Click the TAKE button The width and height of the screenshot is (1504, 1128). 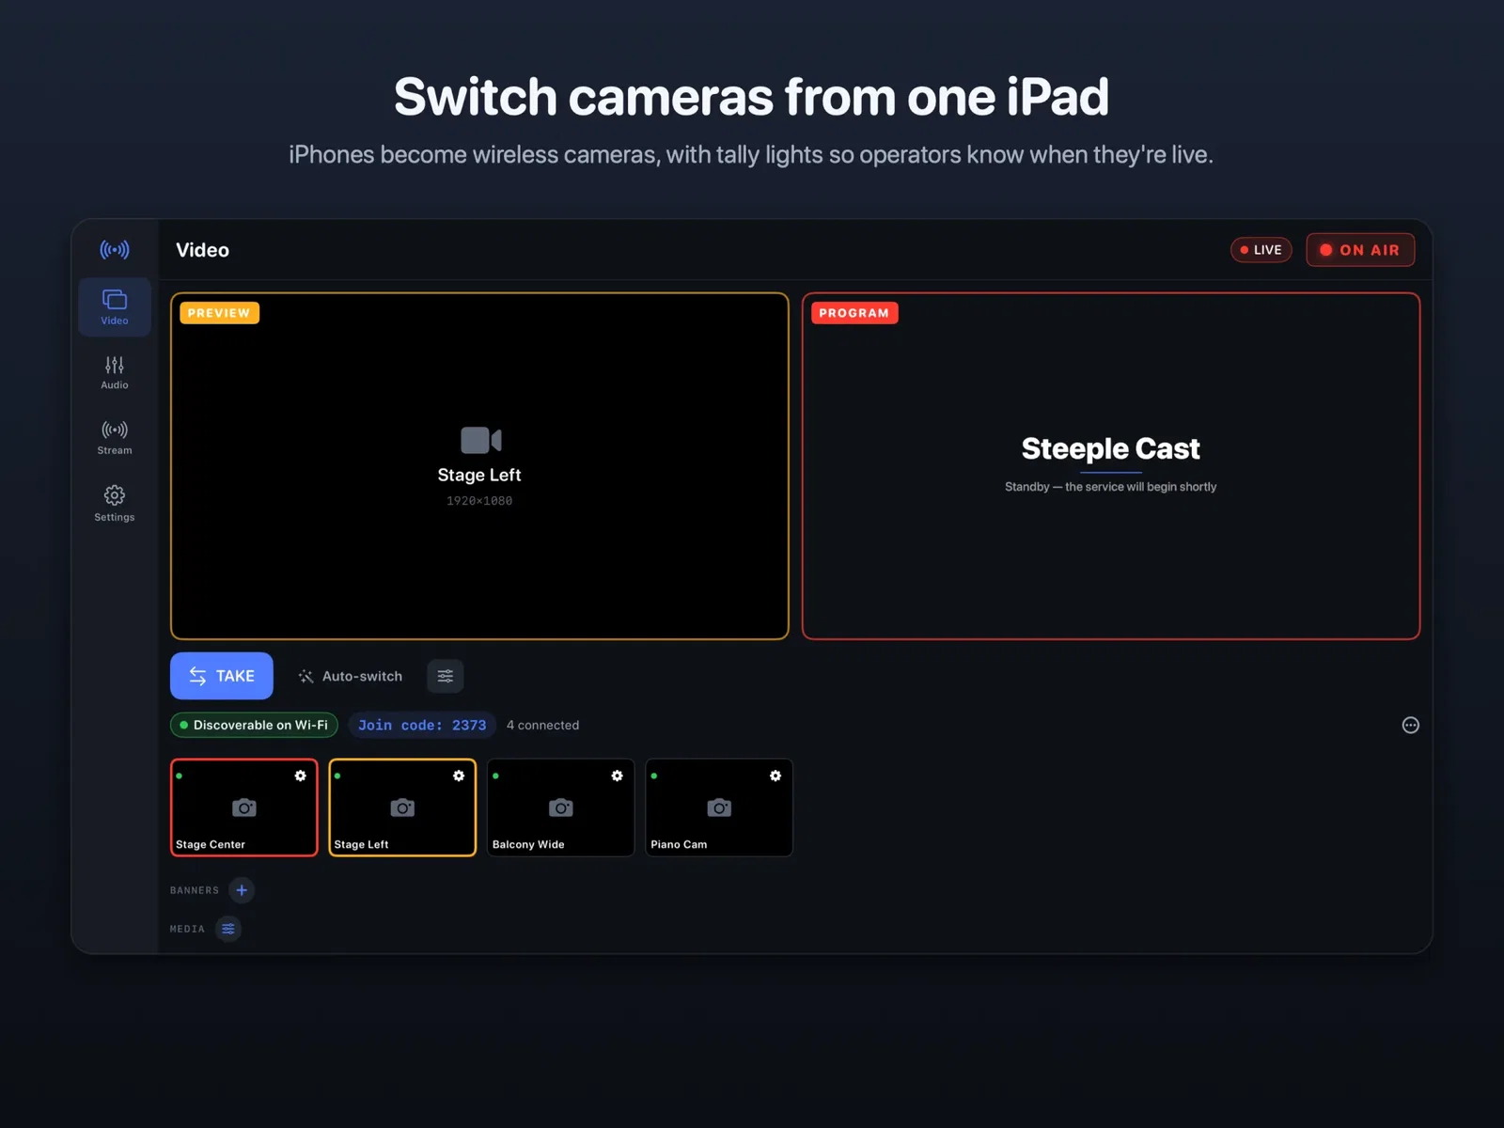(222, 676)
